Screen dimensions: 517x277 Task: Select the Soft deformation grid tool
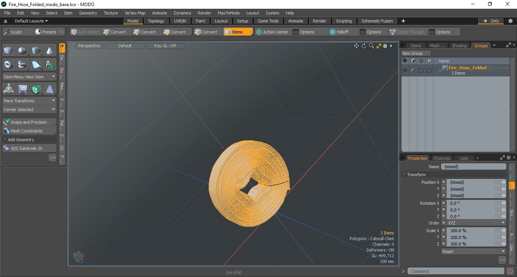(22, 89)
